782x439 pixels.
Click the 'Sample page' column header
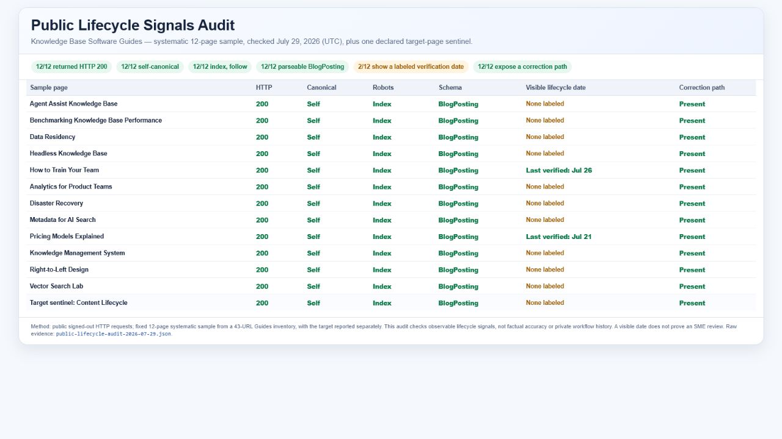coord(49,88)
